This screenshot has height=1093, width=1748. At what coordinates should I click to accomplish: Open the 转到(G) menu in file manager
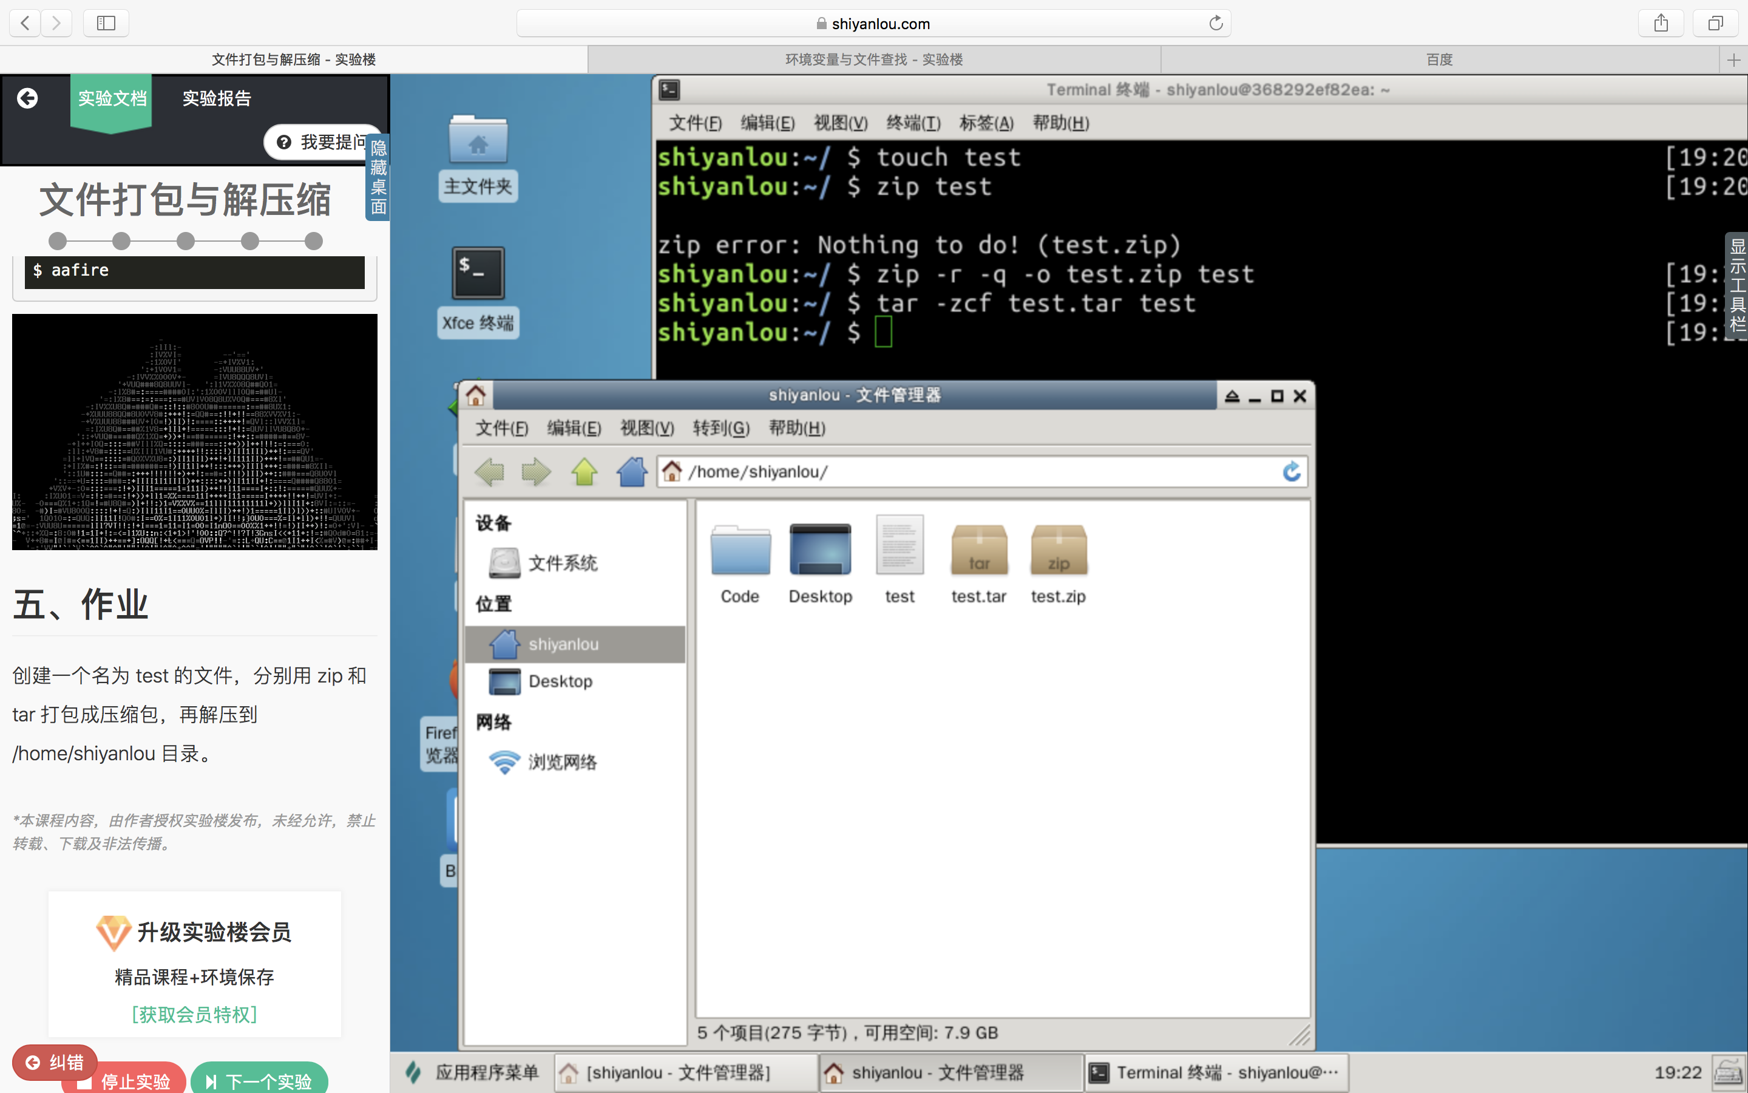(720, 428)
